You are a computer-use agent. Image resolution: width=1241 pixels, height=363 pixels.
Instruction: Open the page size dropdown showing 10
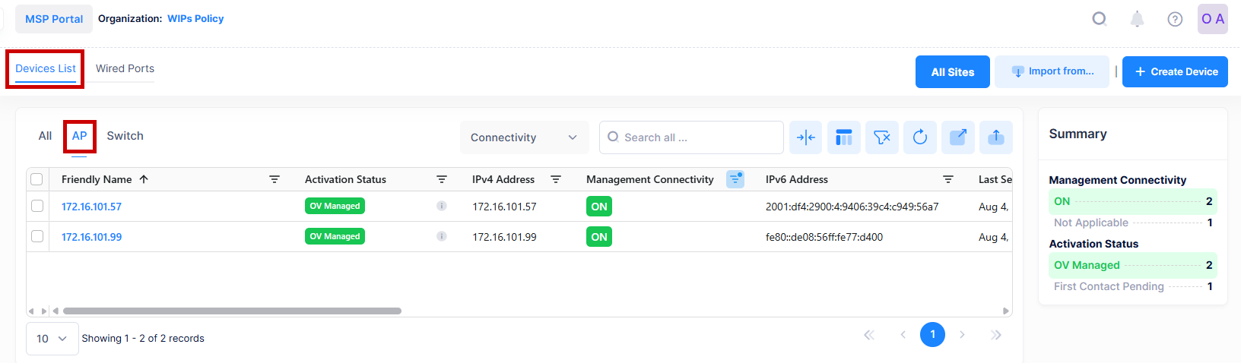(x=52, y=339)
